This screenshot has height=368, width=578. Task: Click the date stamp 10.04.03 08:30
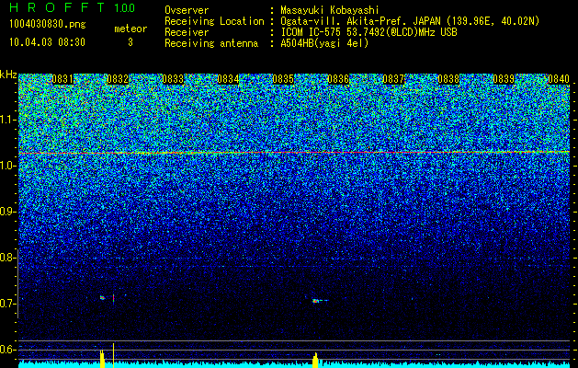pyautogui.click(x=47, y=42)
